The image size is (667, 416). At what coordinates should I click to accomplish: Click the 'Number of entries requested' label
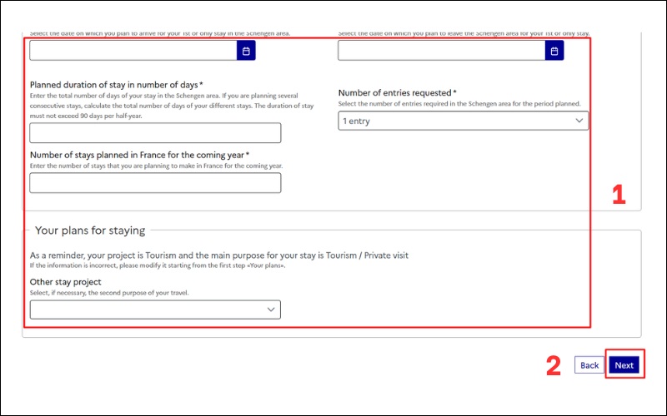pyautogui.click(x=397, y=92)
